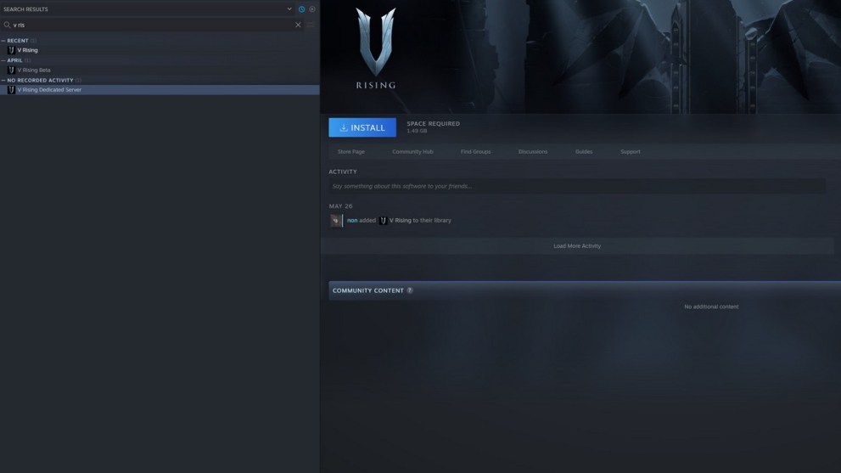
Task: Open the Guides tab
Action: click(x=584, y=152)
